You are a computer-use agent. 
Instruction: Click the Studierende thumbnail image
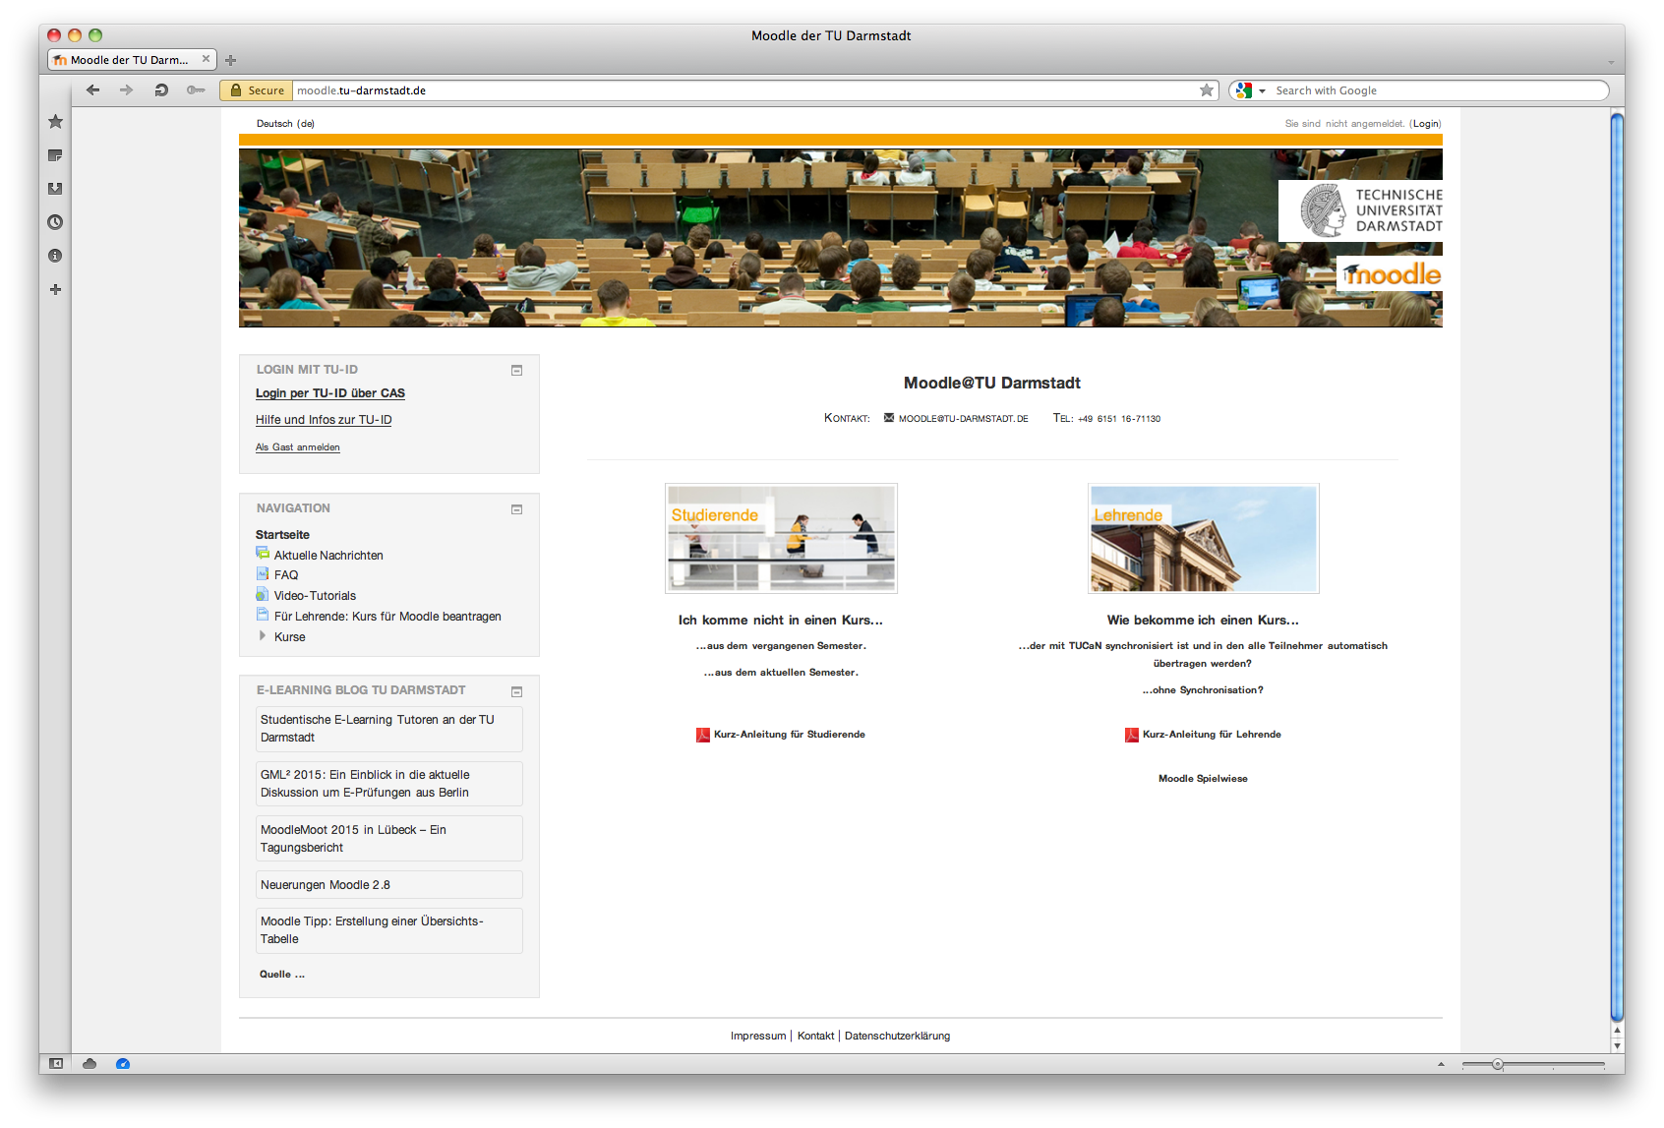click(781, 538)
